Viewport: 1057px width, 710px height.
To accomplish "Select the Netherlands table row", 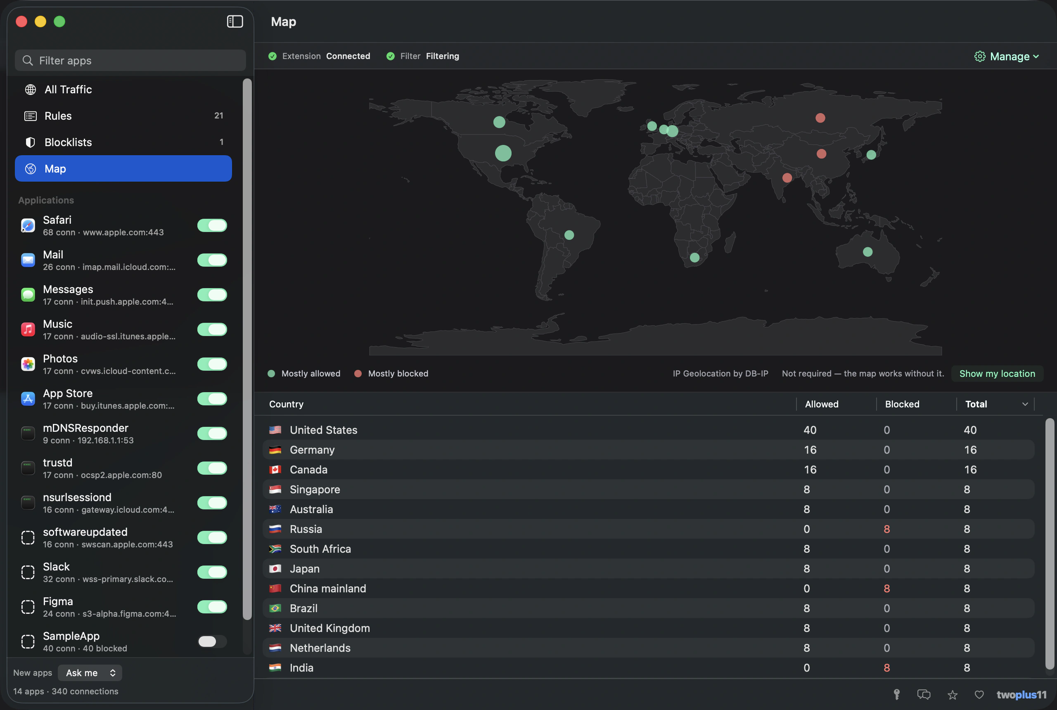I will [649, 648].
